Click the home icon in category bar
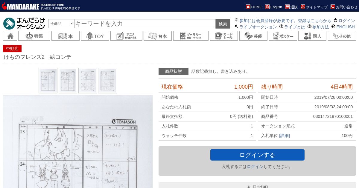This screenshot has height=188, width=359. pyautogui.click(x=10, y=36)
